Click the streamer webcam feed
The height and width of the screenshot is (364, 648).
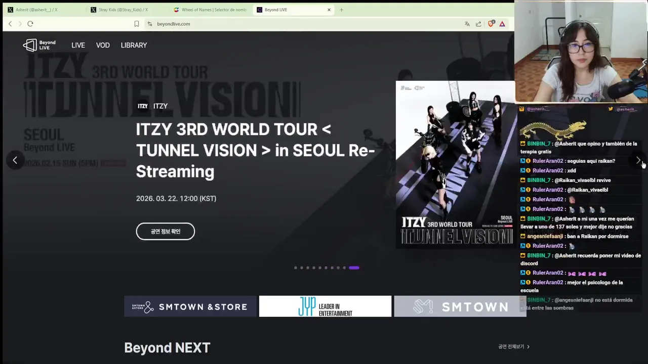click(581, 52)
